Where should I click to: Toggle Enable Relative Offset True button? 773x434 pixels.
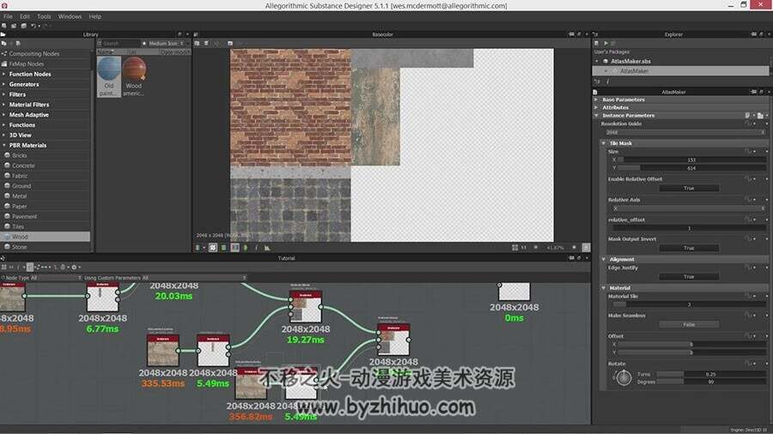coord(689,188)
